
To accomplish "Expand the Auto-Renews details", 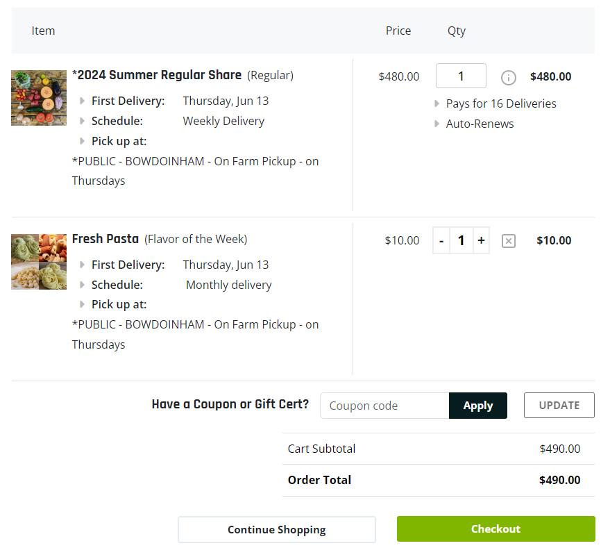I will (437, 124).
